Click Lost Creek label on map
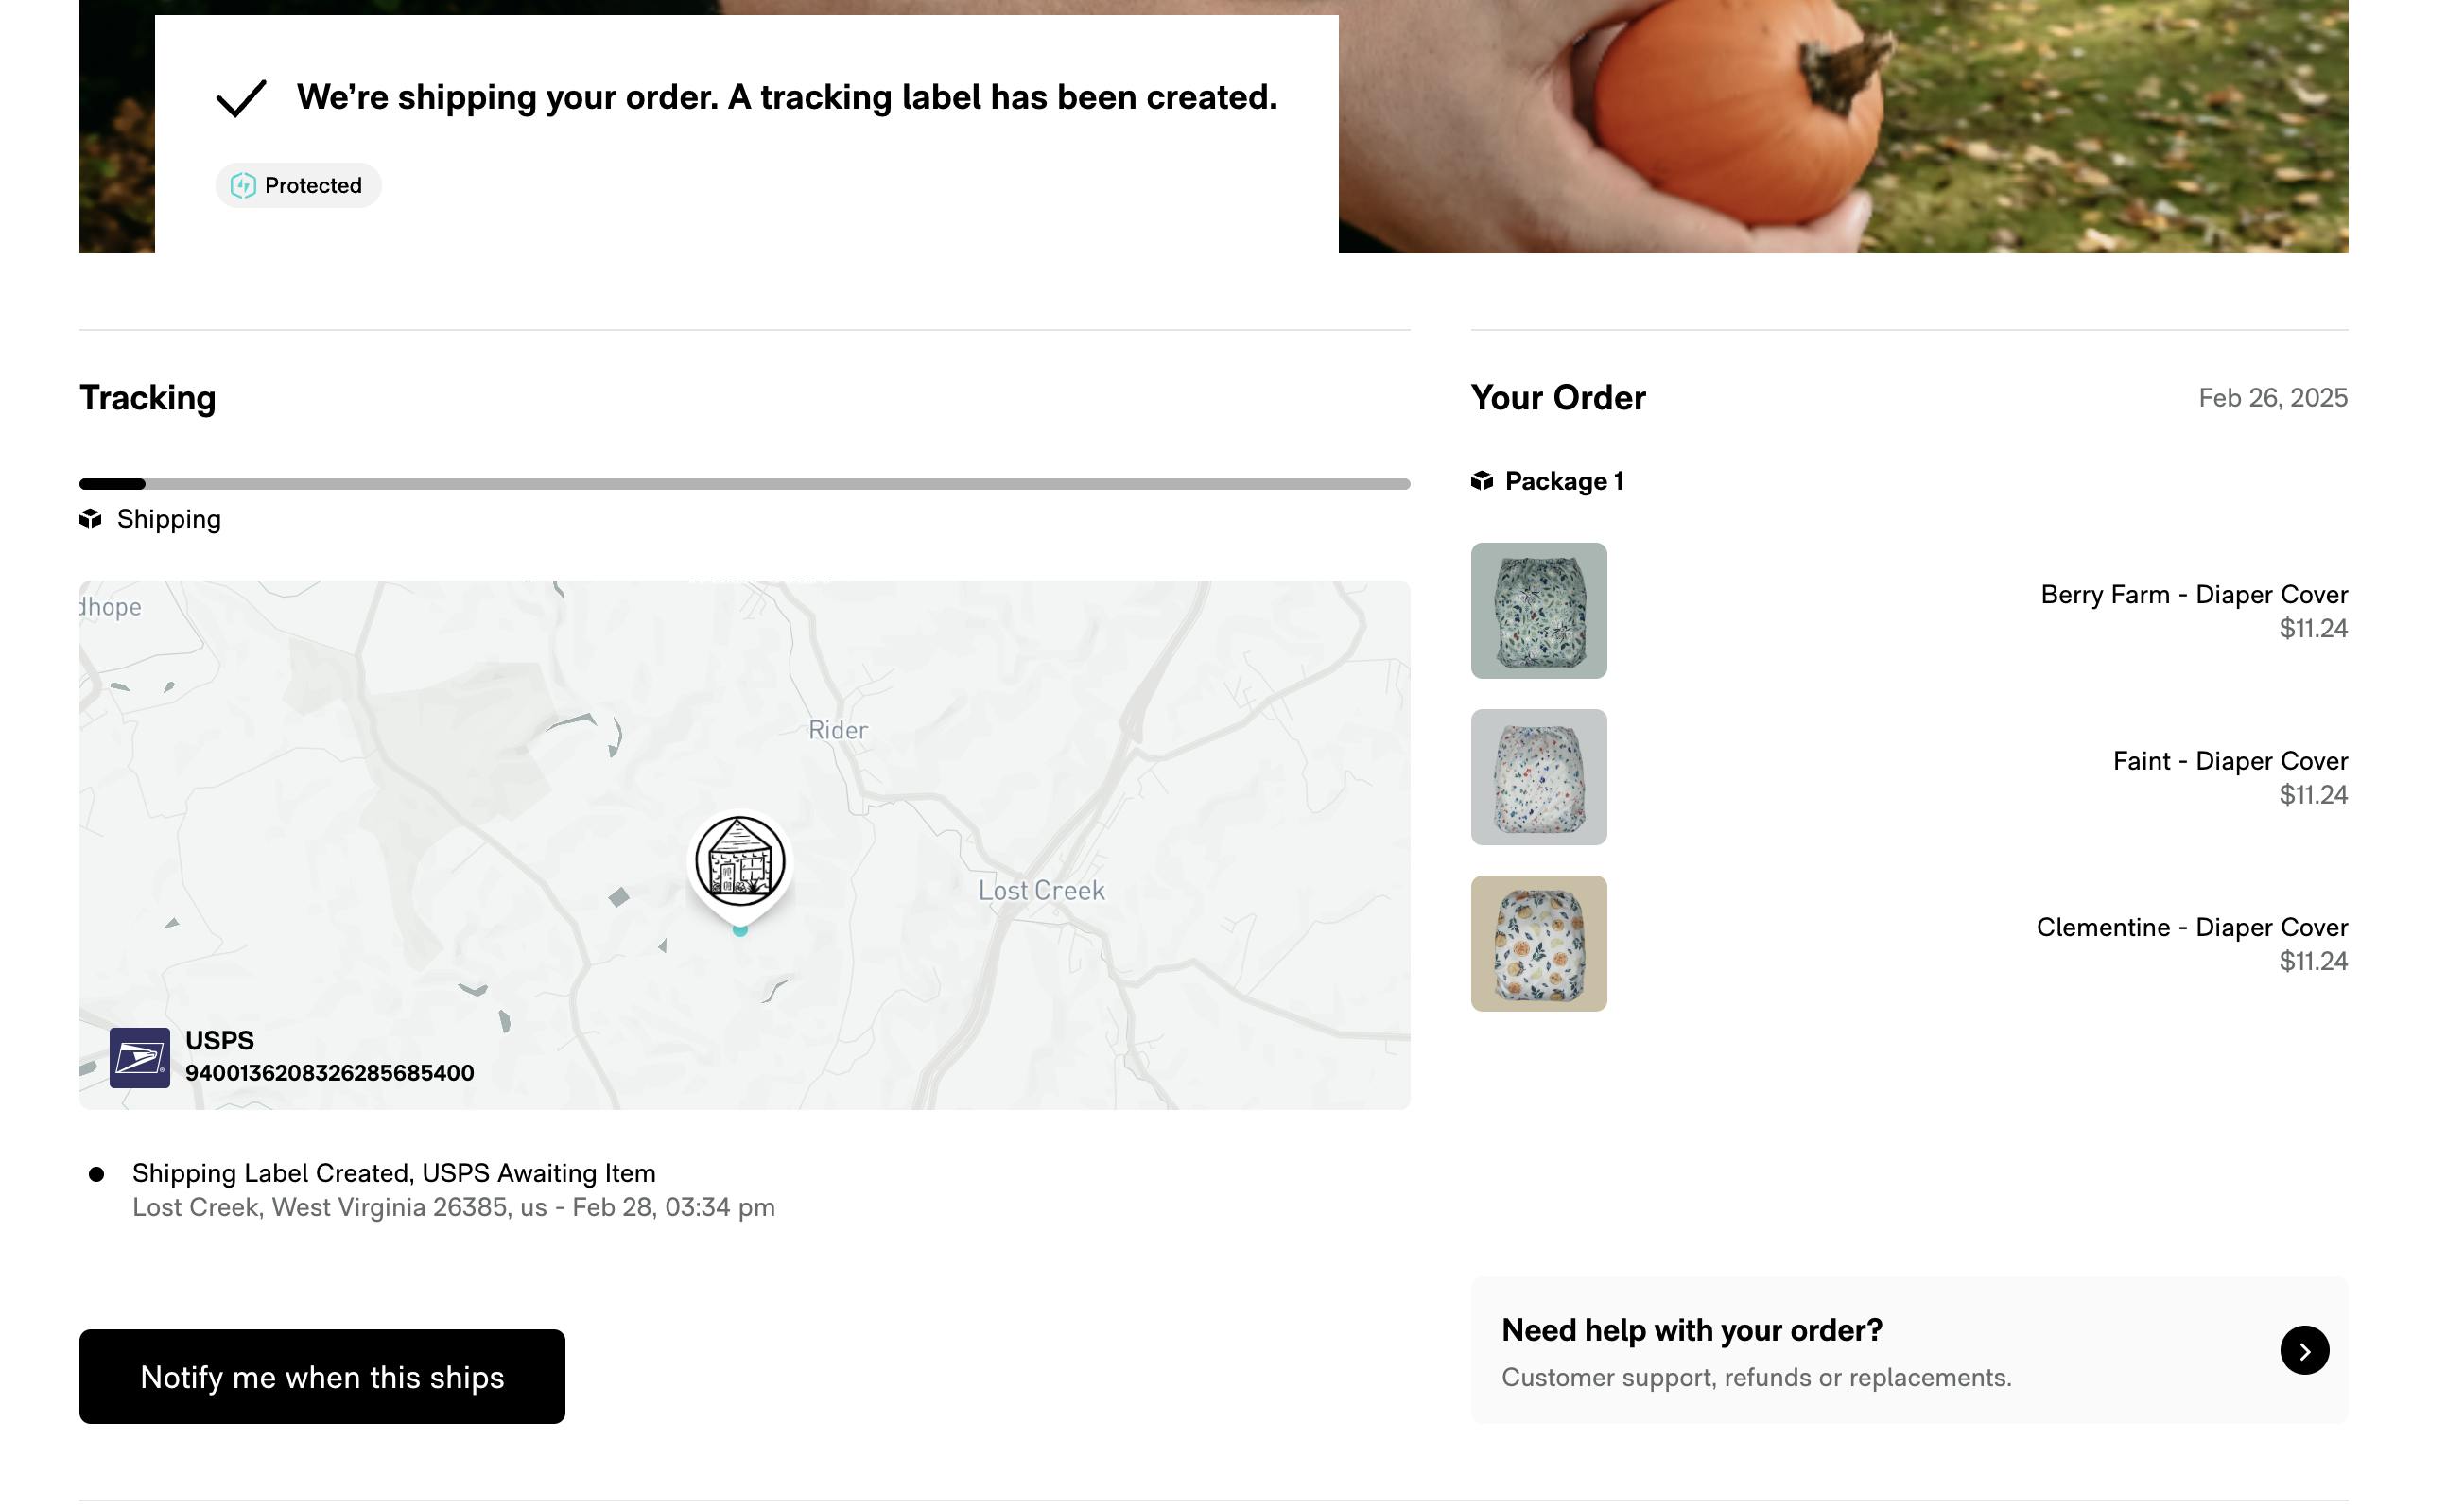Viewport: 2464px width, 1509px height. pos(1040,890)
